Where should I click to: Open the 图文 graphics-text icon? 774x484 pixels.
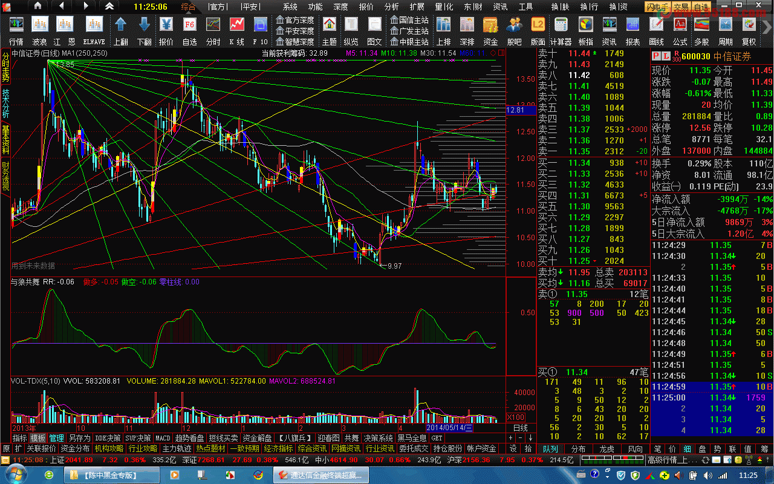(374, 25)
